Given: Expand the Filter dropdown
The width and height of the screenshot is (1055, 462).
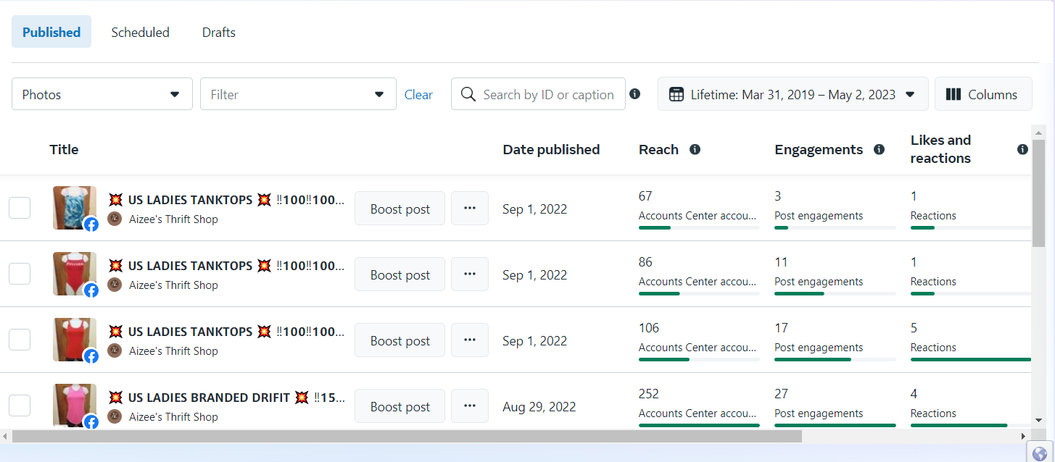Looking at the screenshot, I should coord(298,94).
